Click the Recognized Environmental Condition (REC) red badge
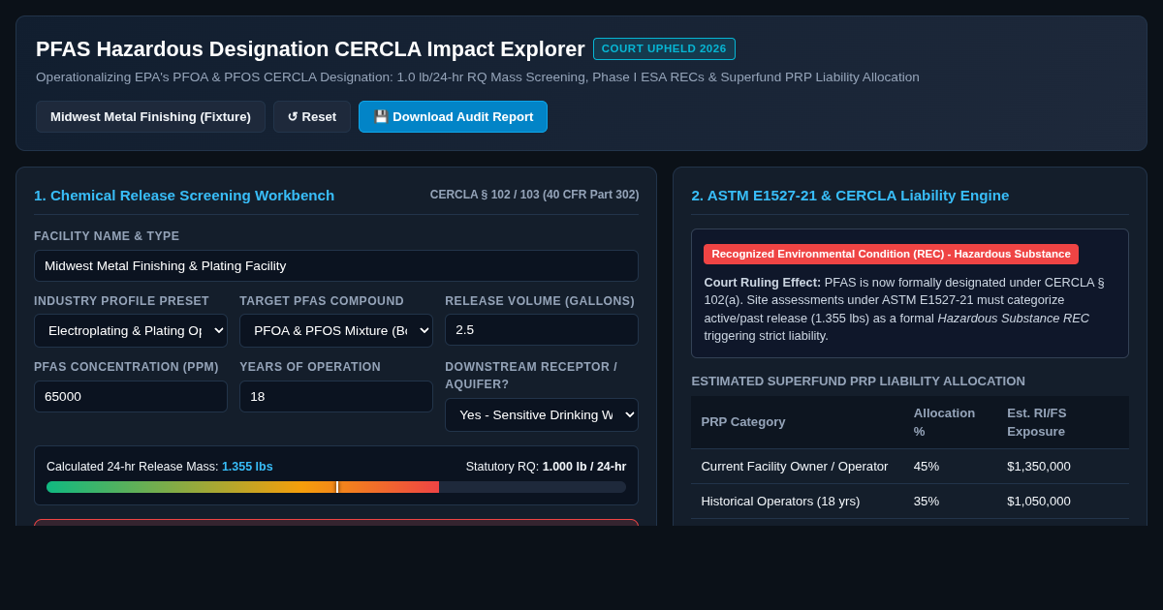 (x=891, y=254)
